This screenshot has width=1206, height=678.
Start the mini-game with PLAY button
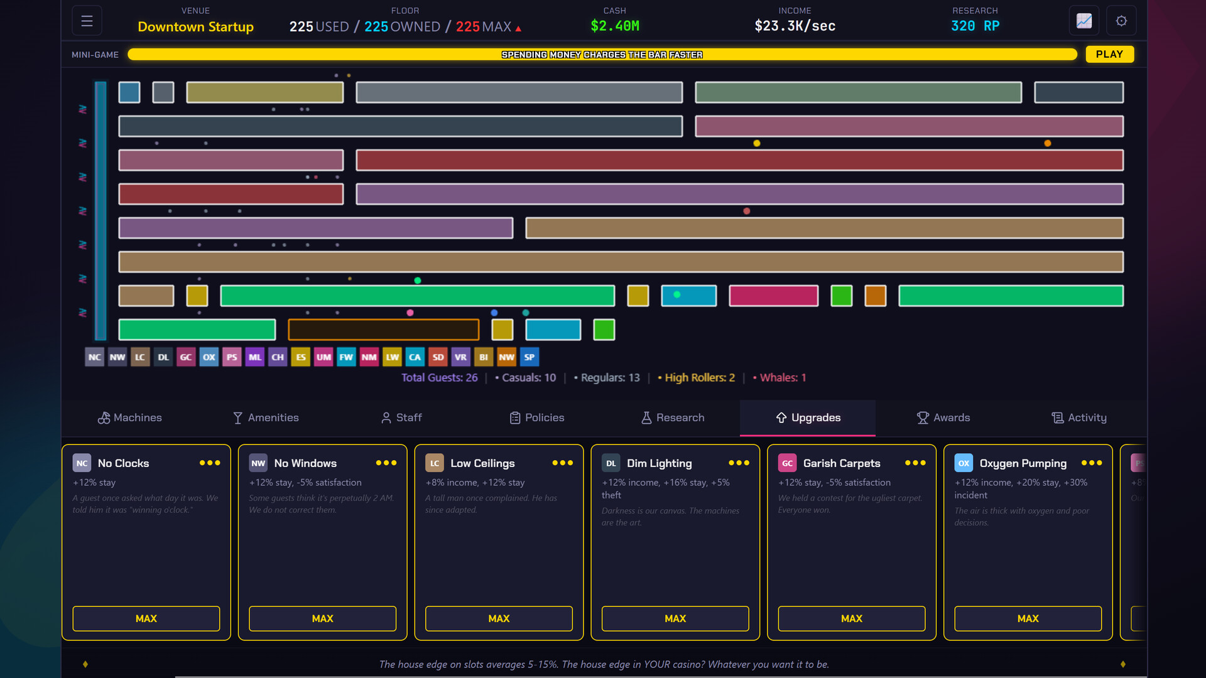click(x=1109, y=55)
